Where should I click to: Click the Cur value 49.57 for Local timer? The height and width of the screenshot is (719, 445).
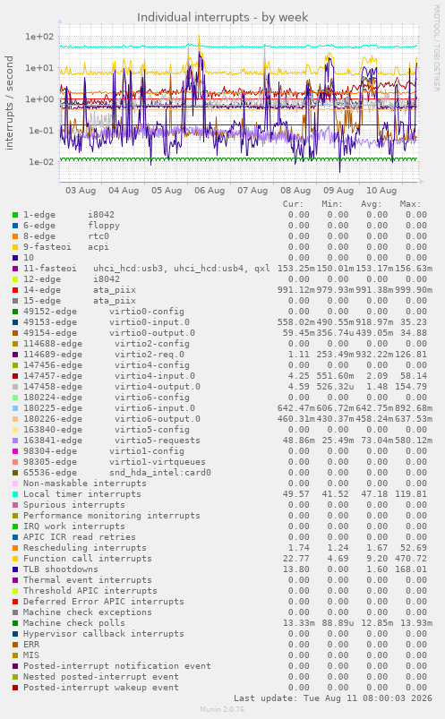(x=295, y=494)
